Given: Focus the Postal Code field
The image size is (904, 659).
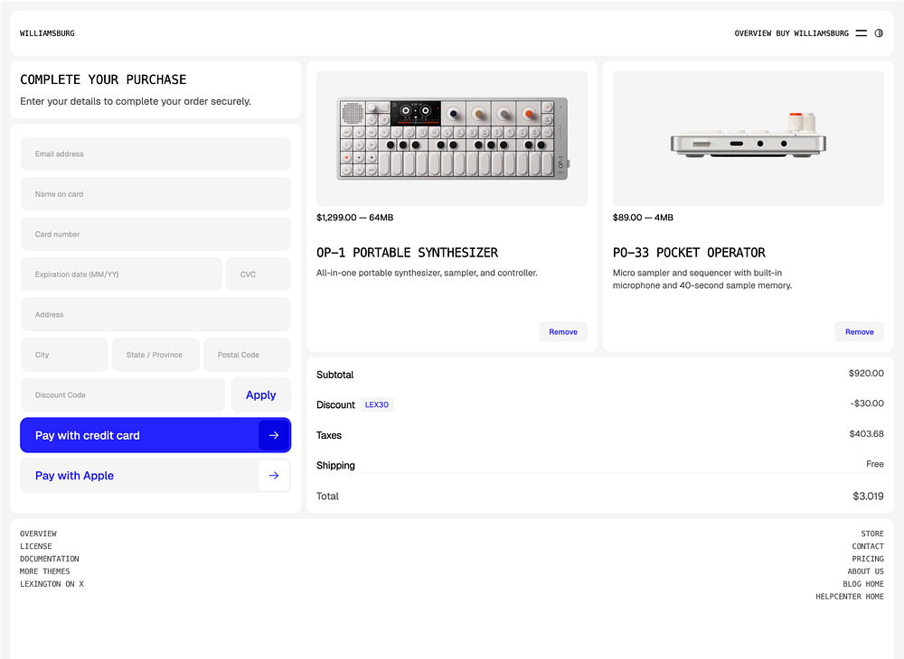Looking at the screenshot, I should tap(247, 355).
